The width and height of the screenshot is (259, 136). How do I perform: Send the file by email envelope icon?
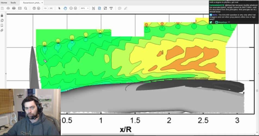point(20,8)
